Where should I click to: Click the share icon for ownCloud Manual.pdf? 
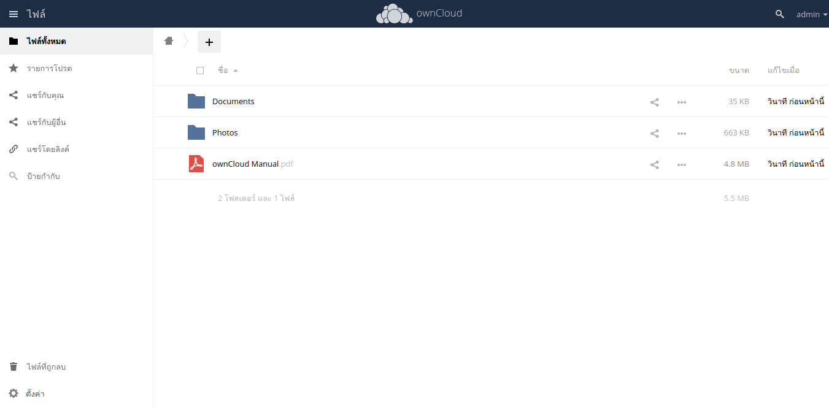pos(654,164)
